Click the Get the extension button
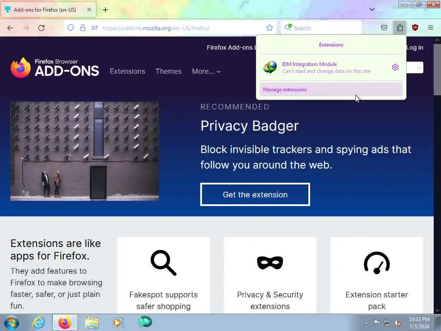The height and width of the screenshot is (331, 441). pyautogui.click(x=255, y=194)
